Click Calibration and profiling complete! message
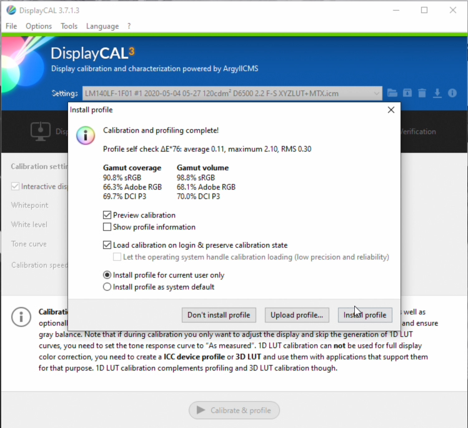468x428 pixels. click(x=161, y=130)
